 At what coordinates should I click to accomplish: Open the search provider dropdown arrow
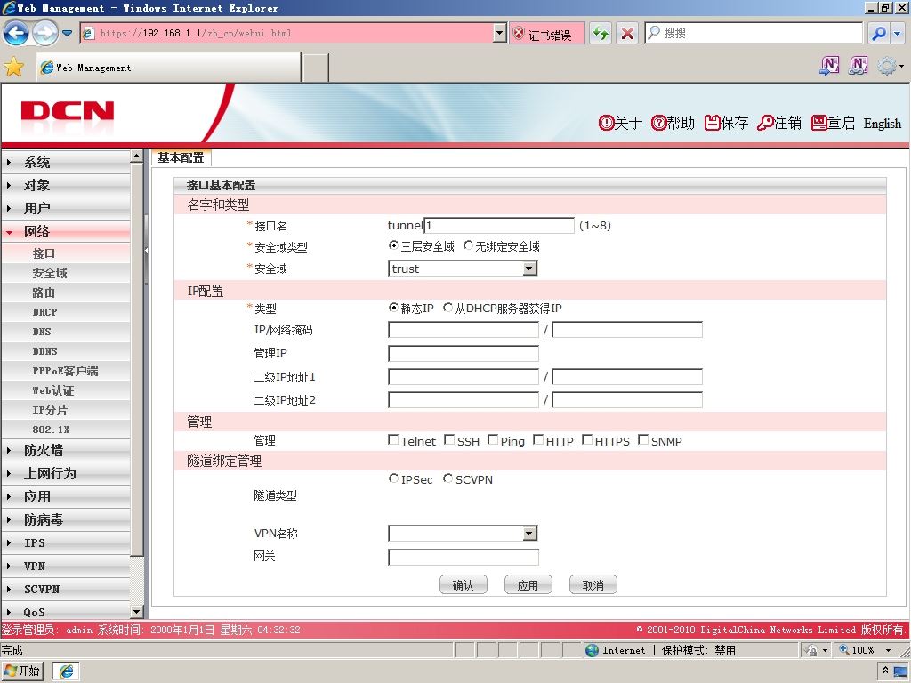tap(898, 34)
